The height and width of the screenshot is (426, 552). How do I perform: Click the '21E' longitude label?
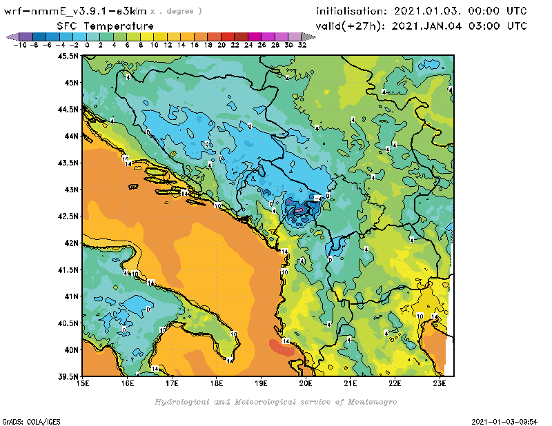pyautogui.click(x=351, y=383)
